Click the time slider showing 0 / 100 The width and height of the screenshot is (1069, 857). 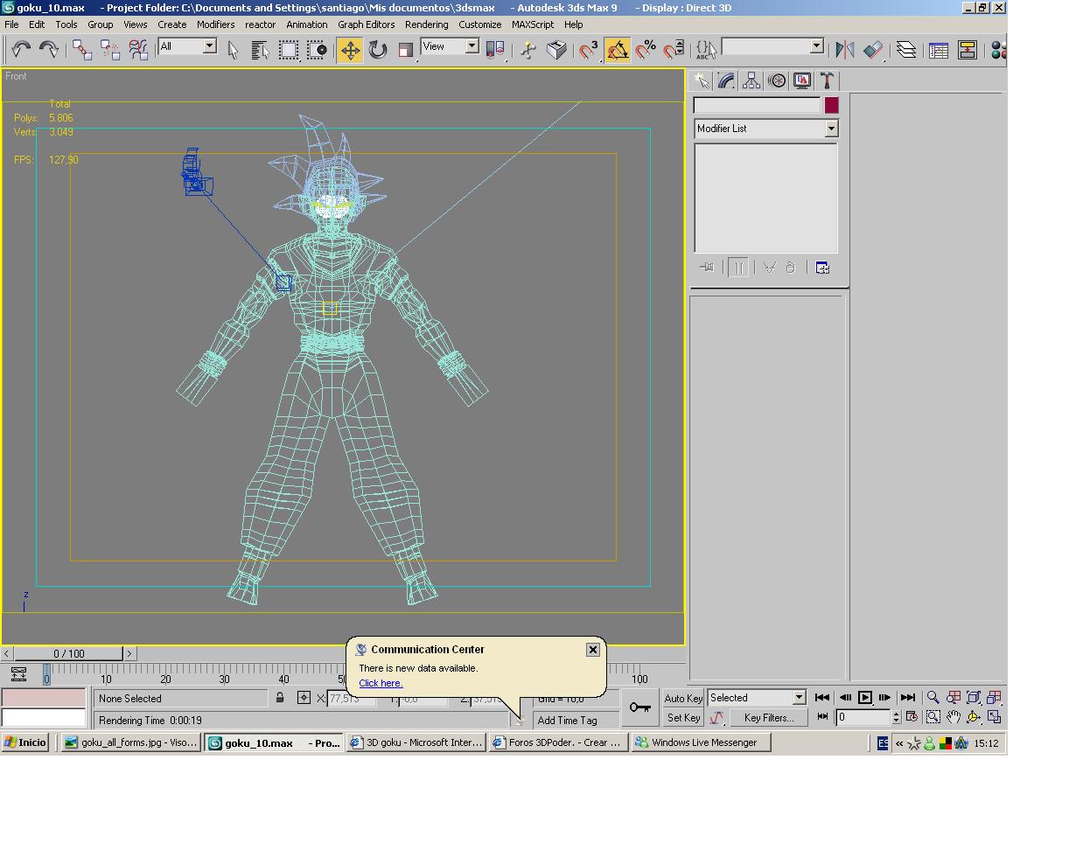pyautogui.click(x=69, y=653)
